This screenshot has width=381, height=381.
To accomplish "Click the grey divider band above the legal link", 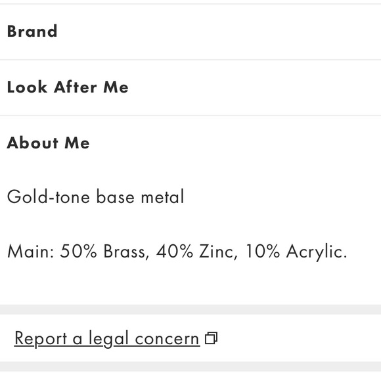I will [190, 309].
